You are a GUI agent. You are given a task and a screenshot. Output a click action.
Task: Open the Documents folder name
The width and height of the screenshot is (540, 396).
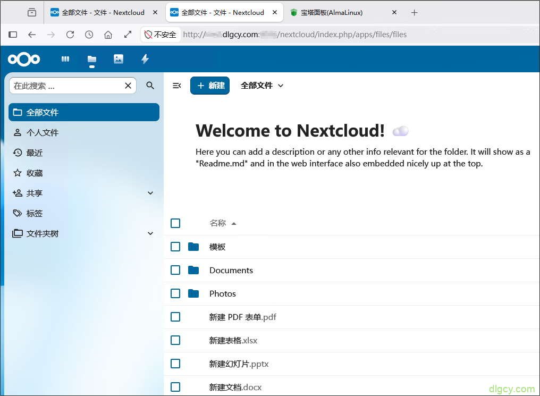[x=231, y=271]
